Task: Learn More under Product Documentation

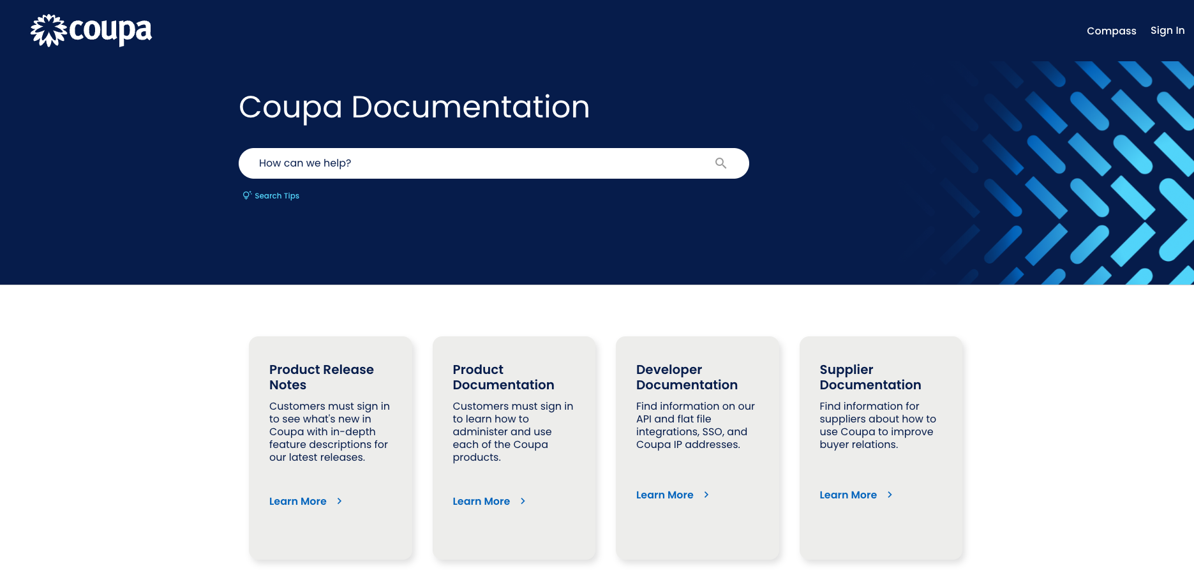Action: [x=481, y=501]
